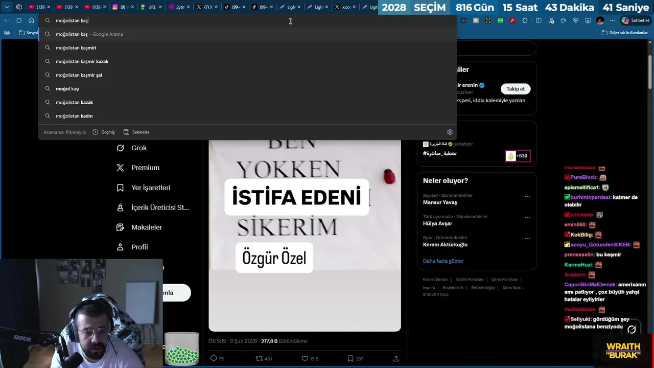Open 'Diğer sık kullanılanlar' bookmarks folder
654x368 pixels.
(x=624, y=33)
